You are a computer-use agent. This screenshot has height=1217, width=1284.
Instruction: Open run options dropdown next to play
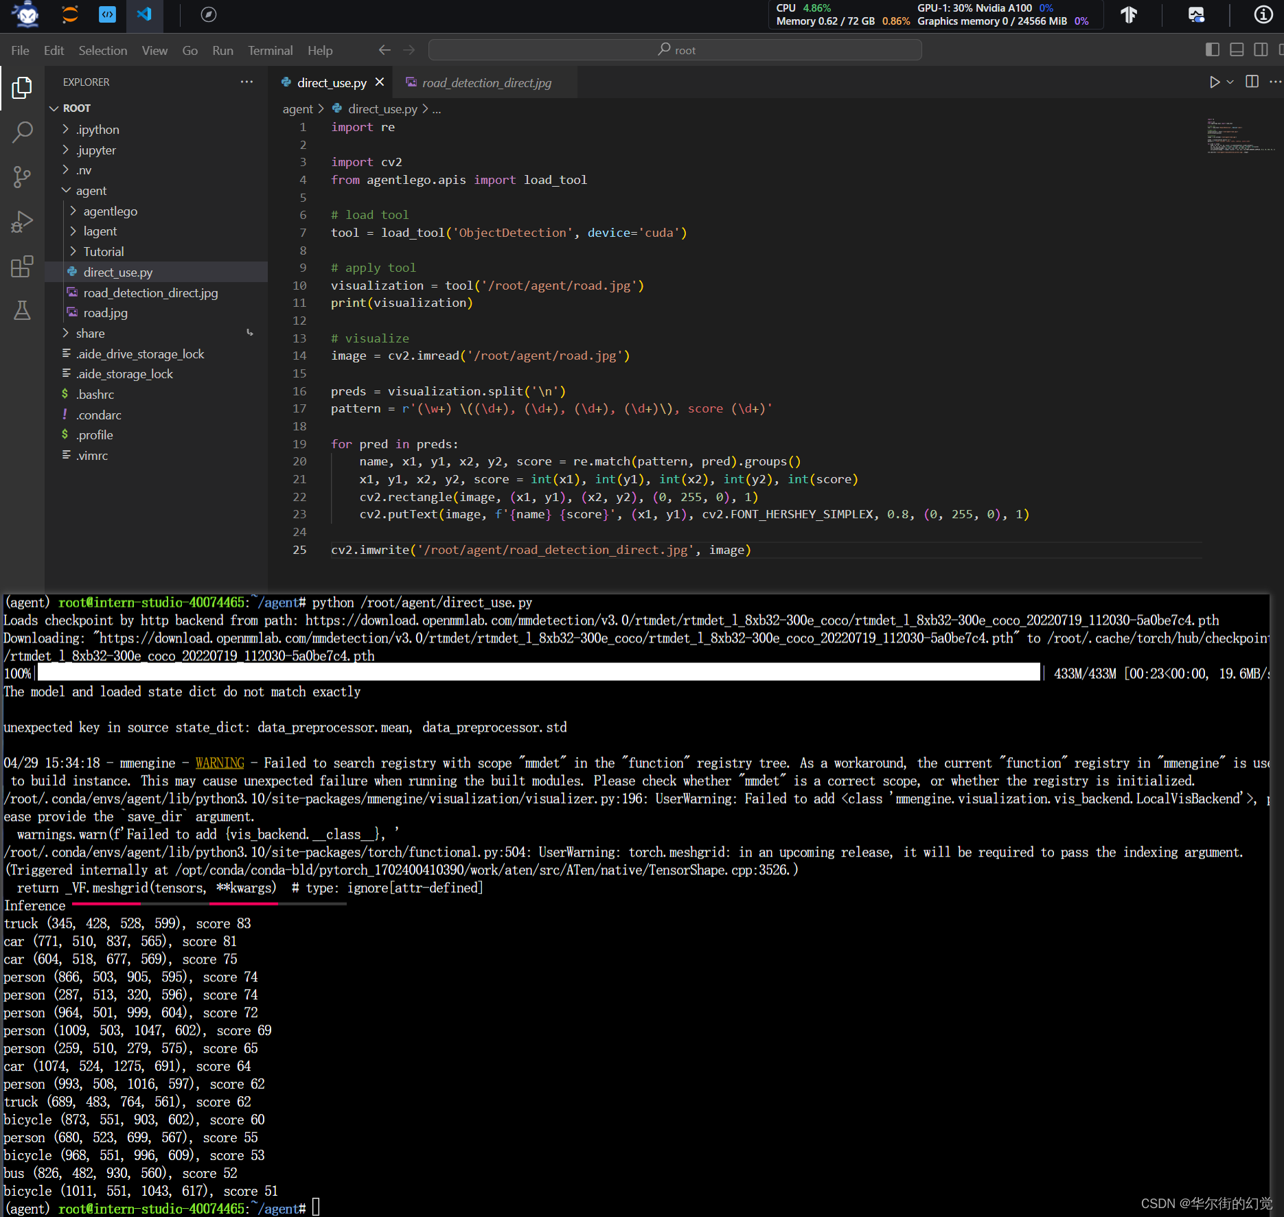[x=1230, y=82]
